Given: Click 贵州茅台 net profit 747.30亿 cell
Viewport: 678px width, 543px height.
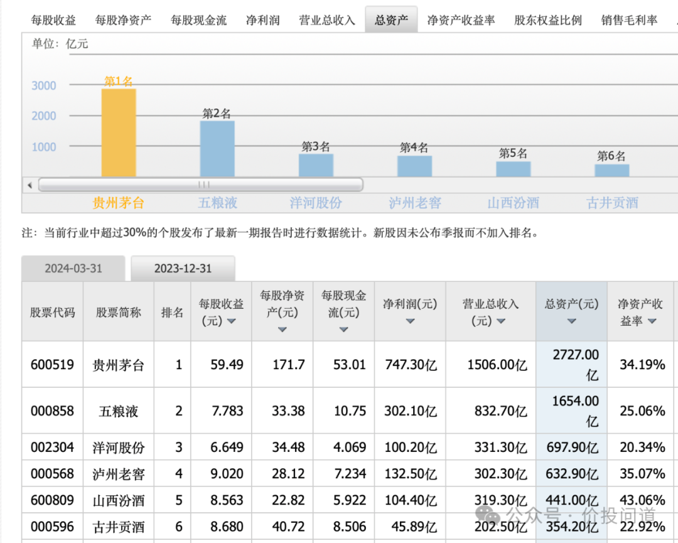Looking at the screenshot, I should pos(411,365).
